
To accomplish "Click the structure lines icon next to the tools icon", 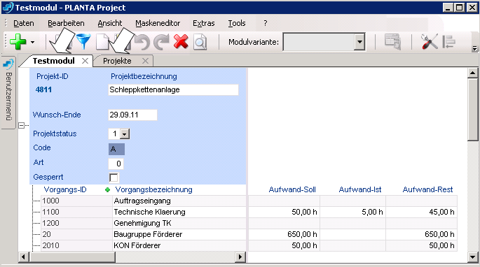I will tap(449, 42).
